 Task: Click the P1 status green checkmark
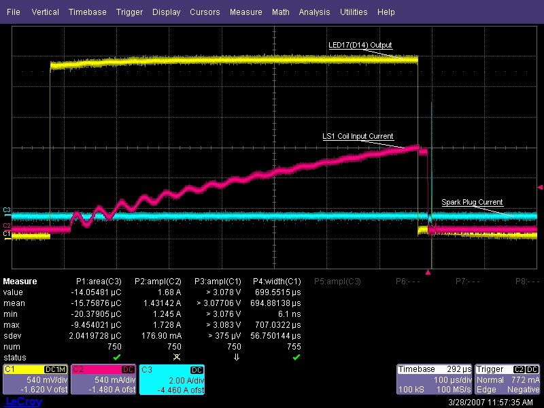pos(117,357)
